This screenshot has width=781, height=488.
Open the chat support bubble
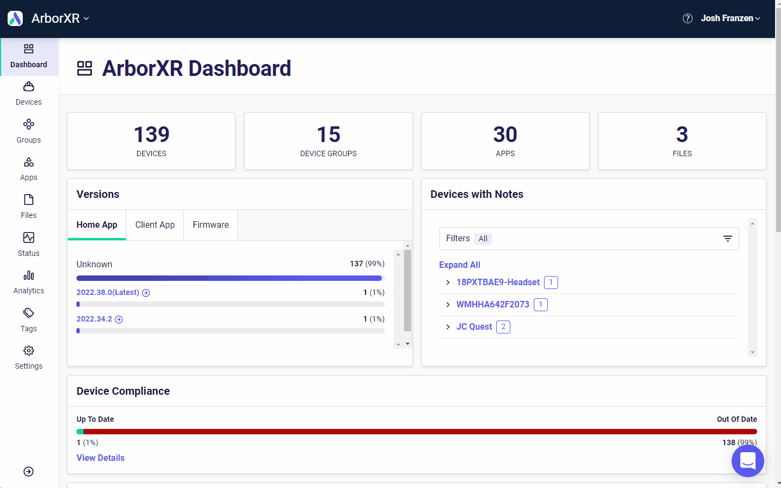(x=748, y=461)
